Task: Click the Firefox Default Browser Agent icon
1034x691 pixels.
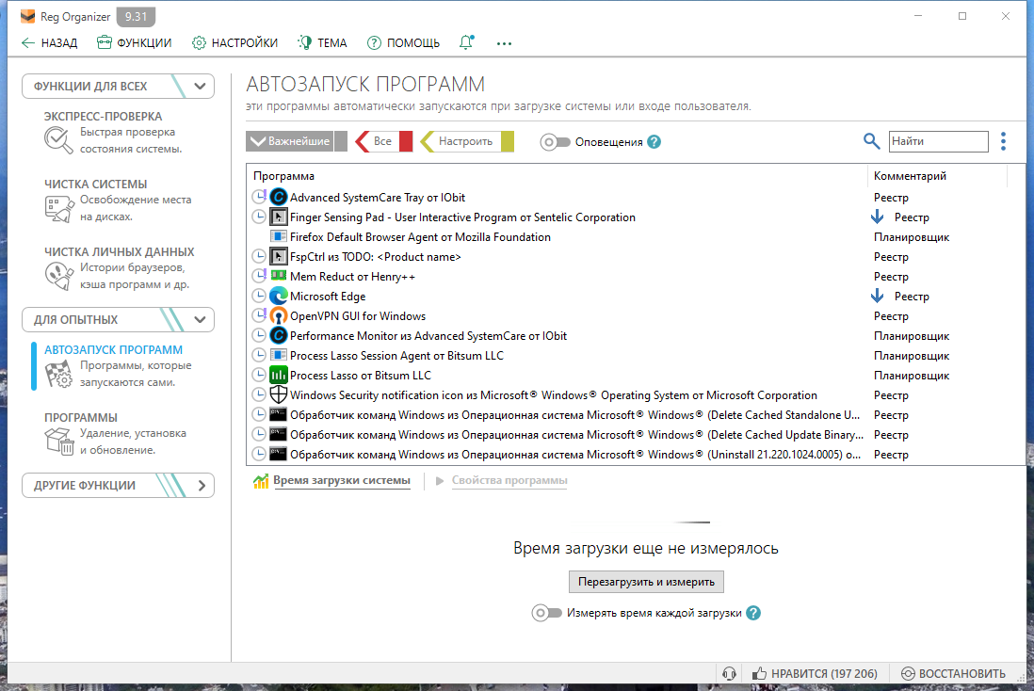Action: coord(279,236)
